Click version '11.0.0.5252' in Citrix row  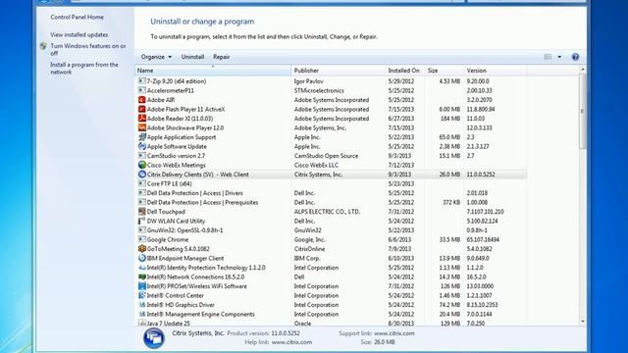pos(481,175)
